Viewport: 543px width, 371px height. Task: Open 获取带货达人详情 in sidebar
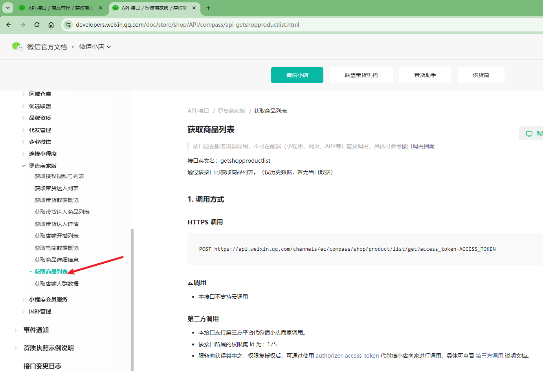(57, 224)
